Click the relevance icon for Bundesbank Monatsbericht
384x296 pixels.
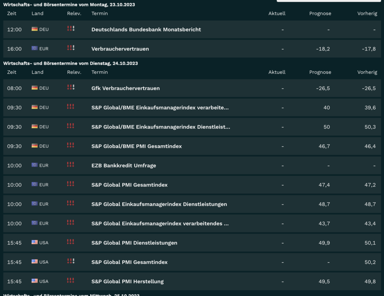71,28
